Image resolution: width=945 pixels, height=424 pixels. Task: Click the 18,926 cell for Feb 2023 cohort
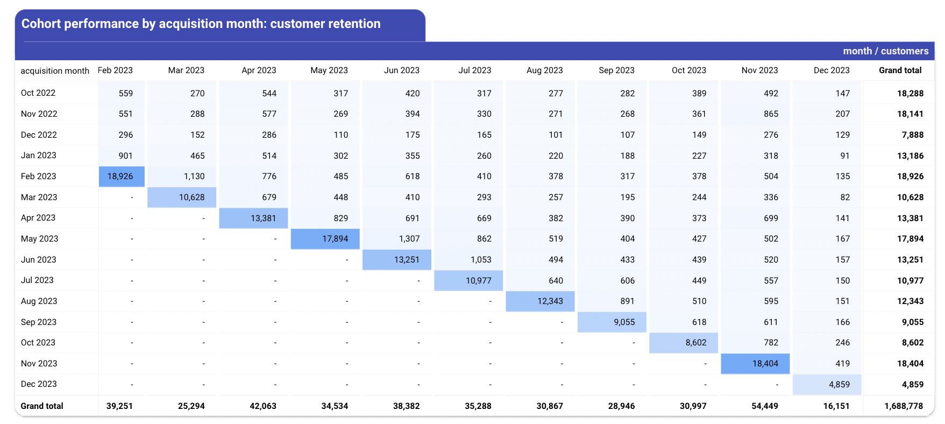click(x=122, y=176)
